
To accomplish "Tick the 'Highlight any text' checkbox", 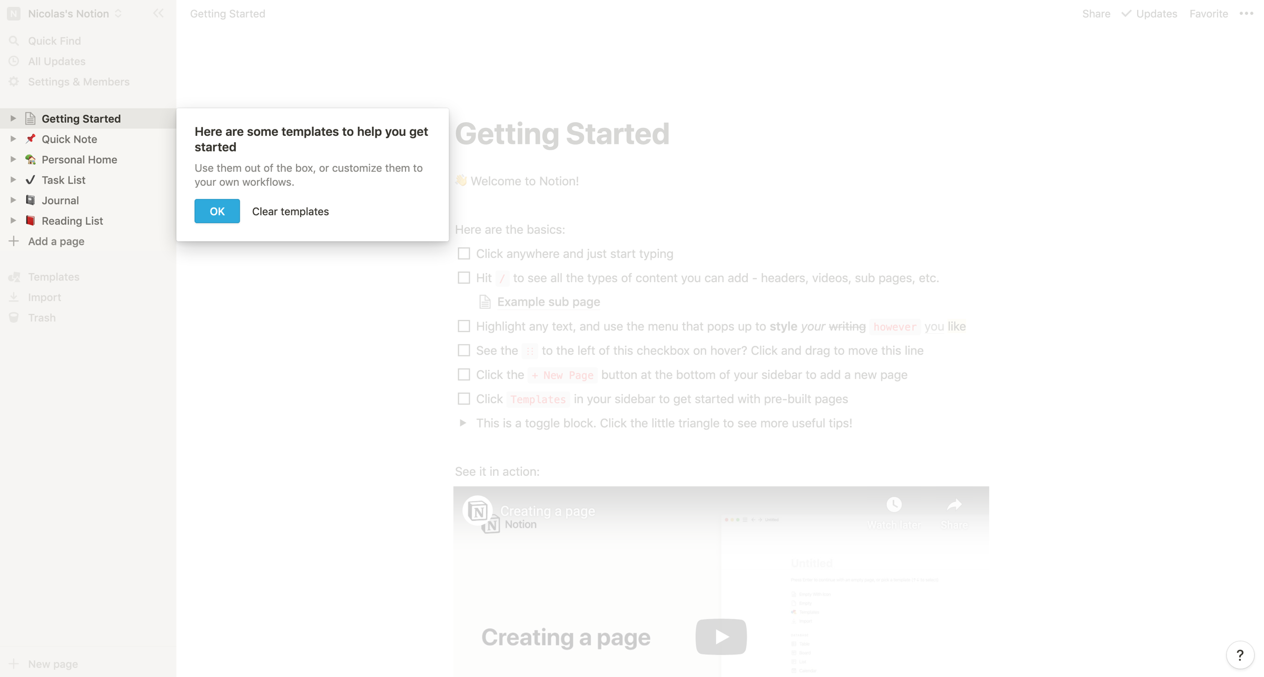I will 463,326.
